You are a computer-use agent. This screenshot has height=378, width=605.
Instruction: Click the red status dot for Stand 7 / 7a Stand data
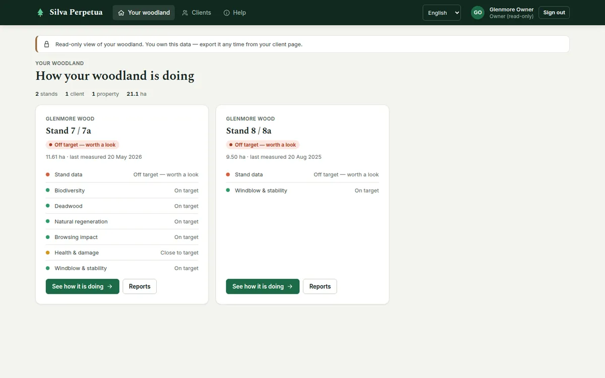point(48,174)
